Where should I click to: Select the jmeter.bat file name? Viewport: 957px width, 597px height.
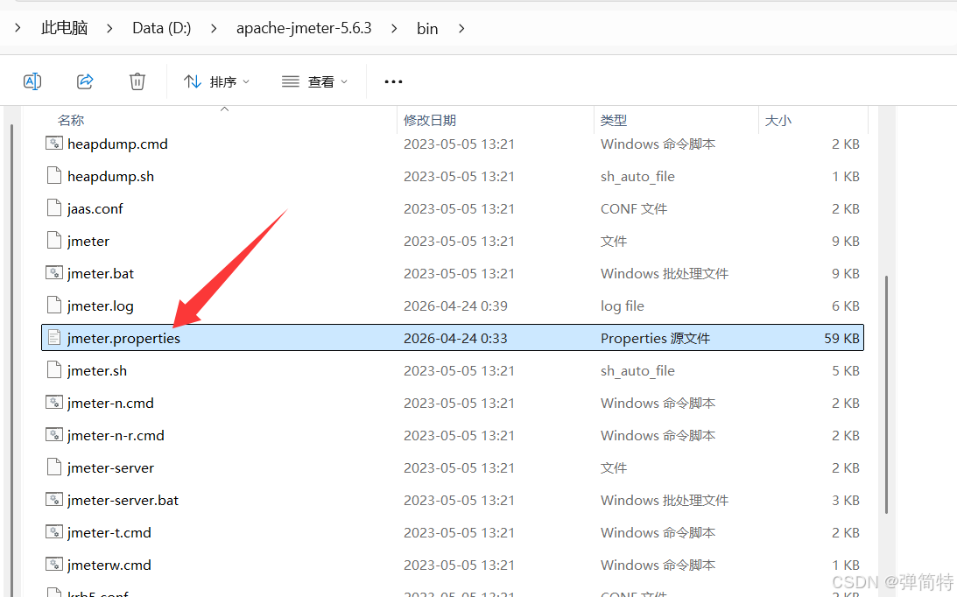(x=101, y=273)
